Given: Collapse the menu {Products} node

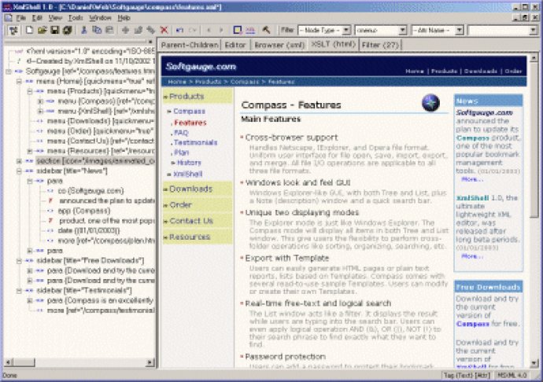Looking at the screenshot, I should (x=30, y=91).
